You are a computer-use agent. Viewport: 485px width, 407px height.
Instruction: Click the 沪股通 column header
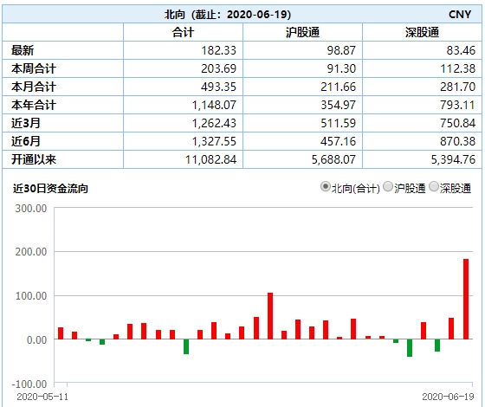pyautogui.click(x=302, y=32)
